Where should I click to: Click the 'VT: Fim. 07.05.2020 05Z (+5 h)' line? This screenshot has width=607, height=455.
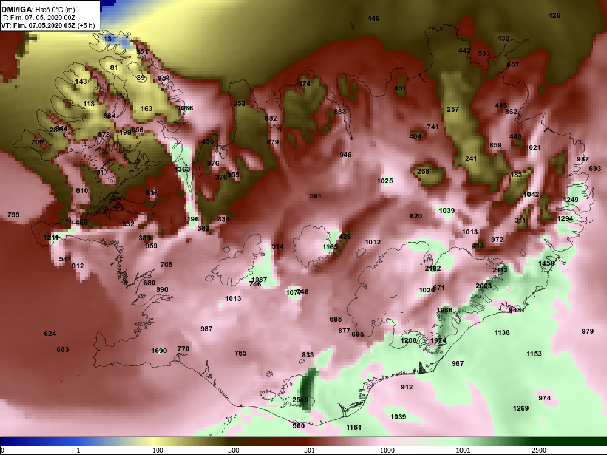point(48,25)
